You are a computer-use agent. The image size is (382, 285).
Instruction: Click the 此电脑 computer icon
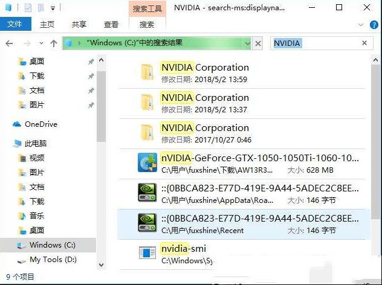17,144
